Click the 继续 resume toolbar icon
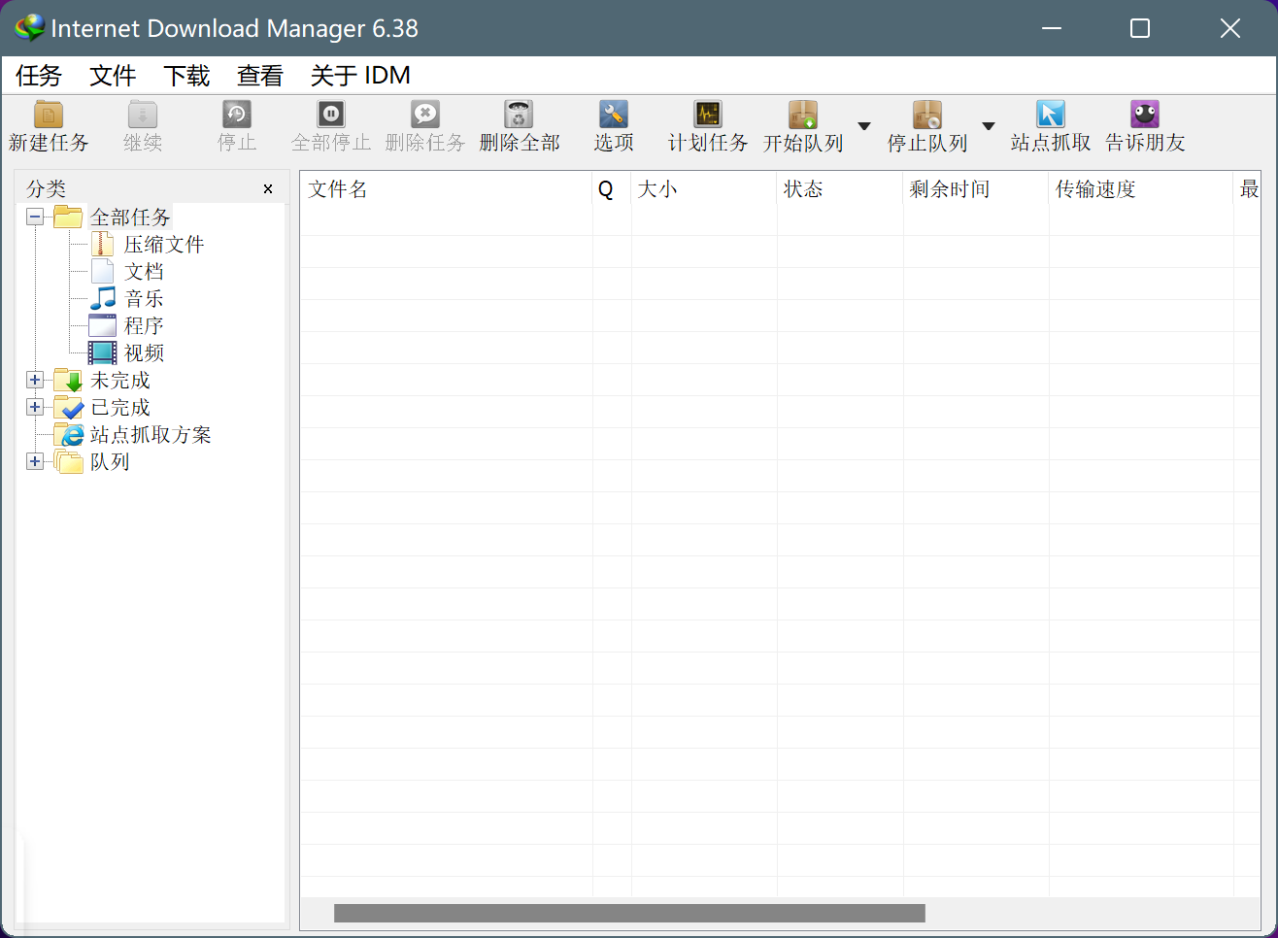Viewport: 1278px width, 938px height. (x=143, y=115)
